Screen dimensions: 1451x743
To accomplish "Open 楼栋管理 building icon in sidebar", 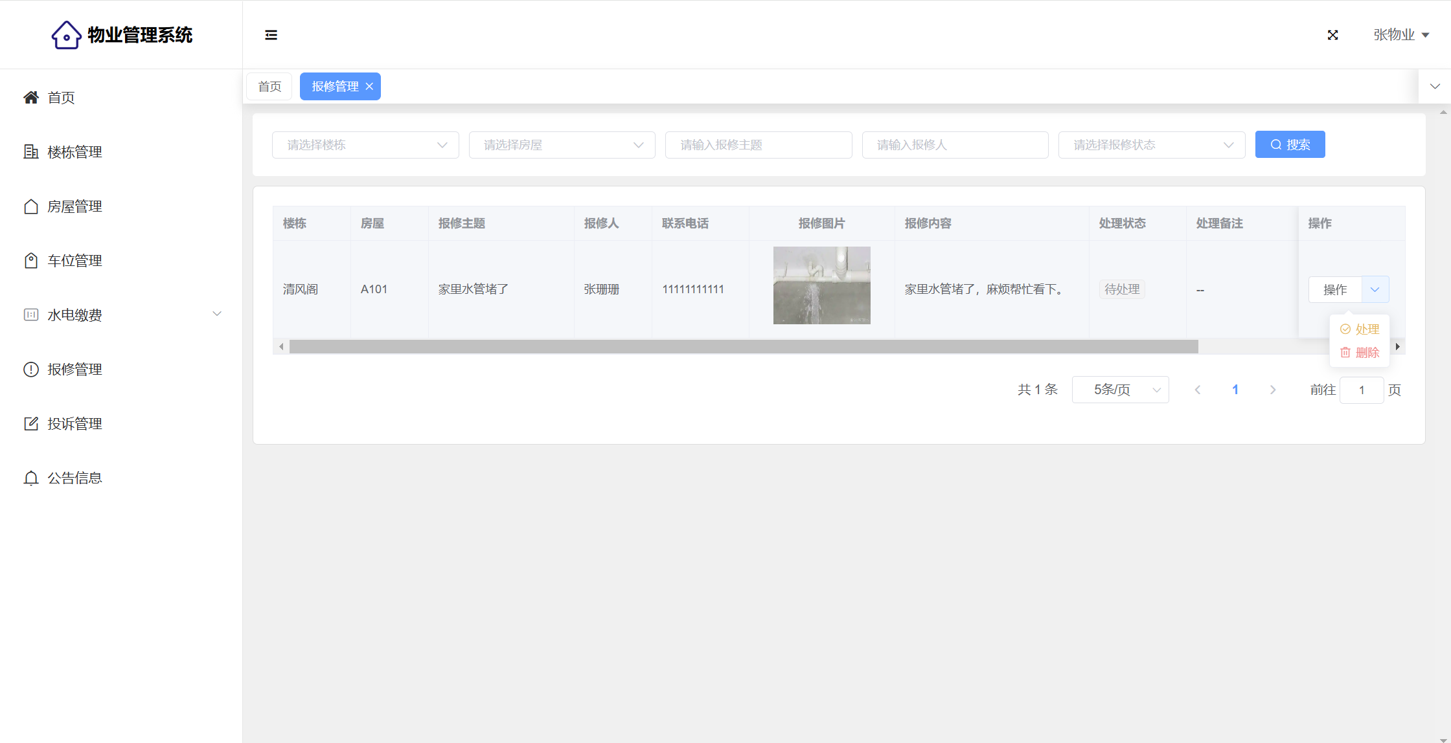I will click(x=30, y=151).
